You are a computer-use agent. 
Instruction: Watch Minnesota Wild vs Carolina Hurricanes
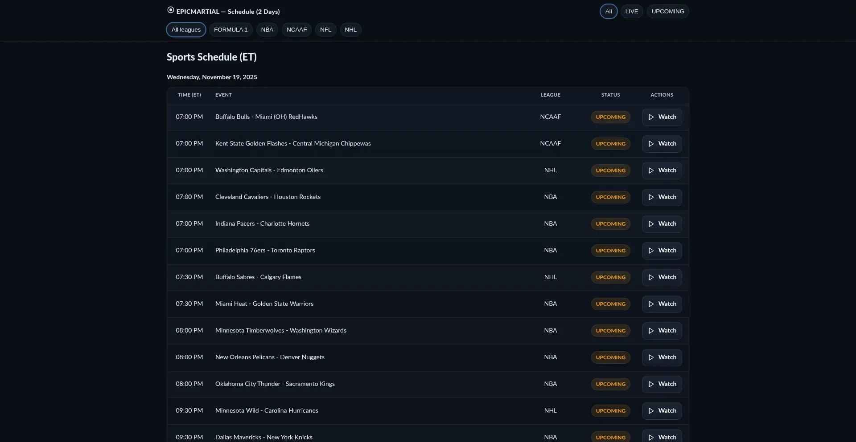click(x=662, y=411)
